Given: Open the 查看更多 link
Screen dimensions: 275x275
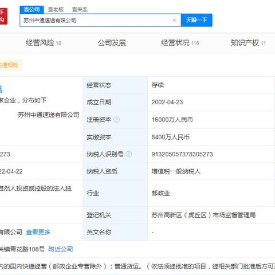Looking at the screenshot, I should click(38, 232).
